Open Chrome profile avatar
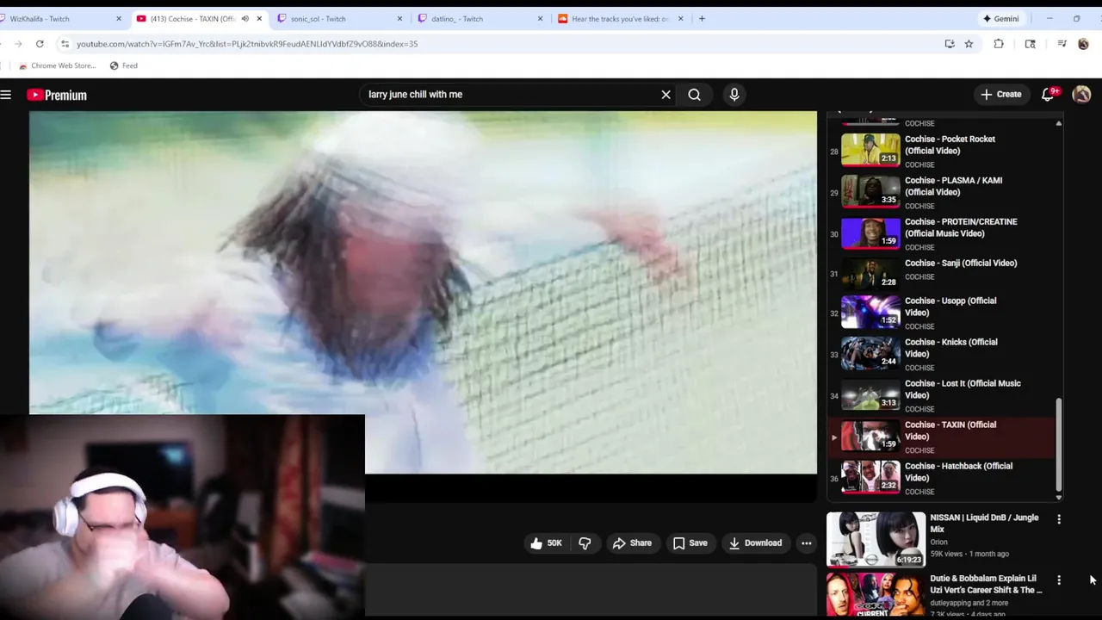 point(1083,44)
